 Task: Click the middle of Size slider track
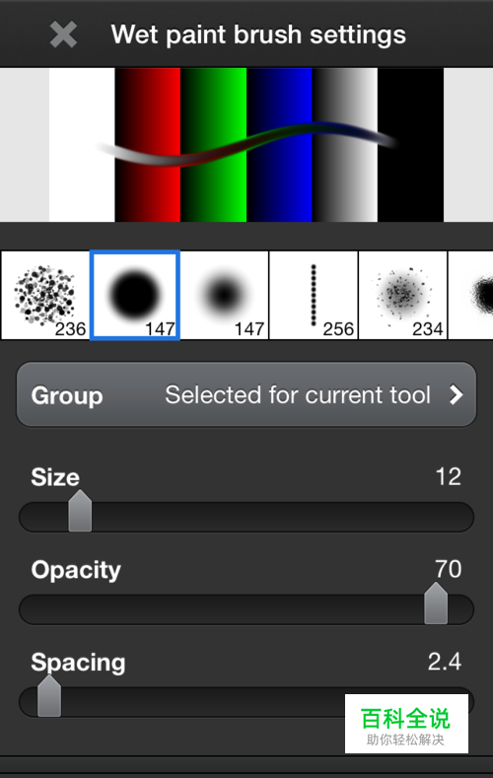246,517
